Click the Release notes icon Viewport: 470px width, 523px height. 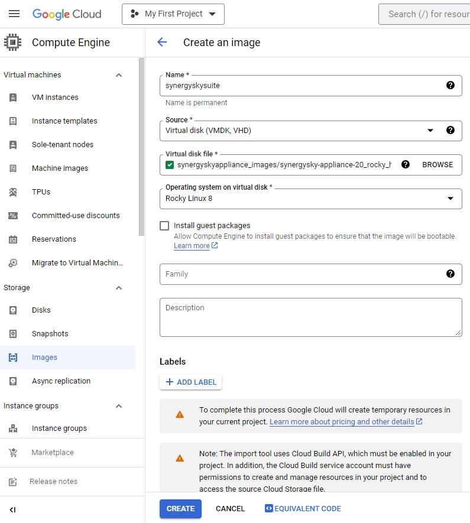click(x=13, y=481)
